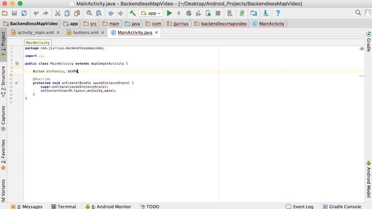The width and height of the screenshot is (372, 209).
Task: Open the Android Monitor tool window
Action: point(108,207)
